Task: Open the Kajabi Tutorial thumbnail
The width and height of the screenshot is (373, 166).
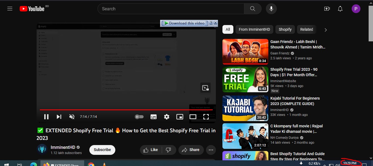Action: 245,108
